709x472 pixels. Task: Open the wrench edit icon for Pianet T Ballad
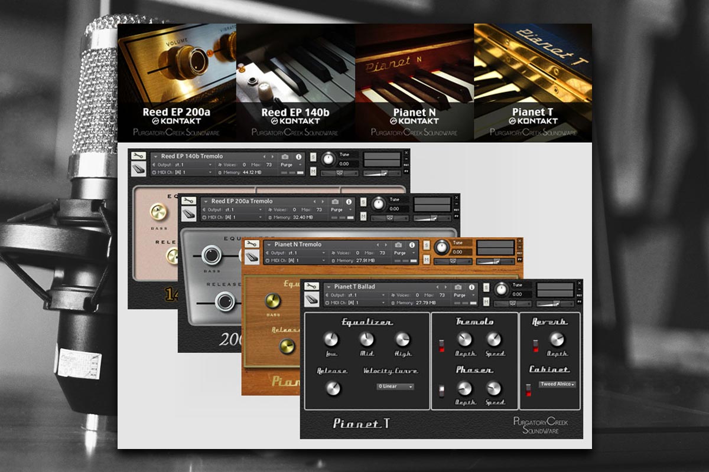point(311,286)
